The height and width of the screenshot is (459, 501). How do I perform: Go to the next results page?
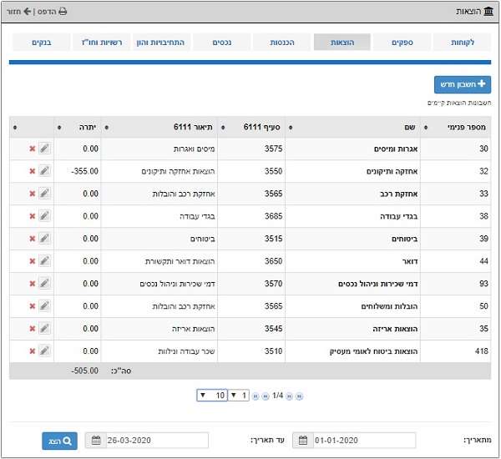[x=266, y=396]
